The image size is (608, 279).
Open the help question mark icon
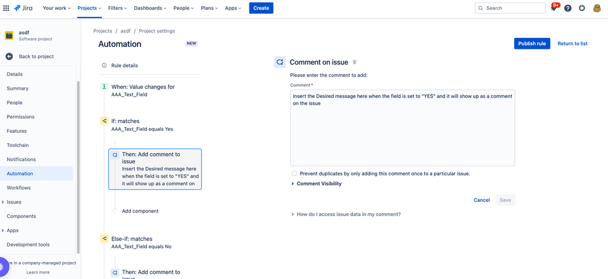tap(568, 8)
